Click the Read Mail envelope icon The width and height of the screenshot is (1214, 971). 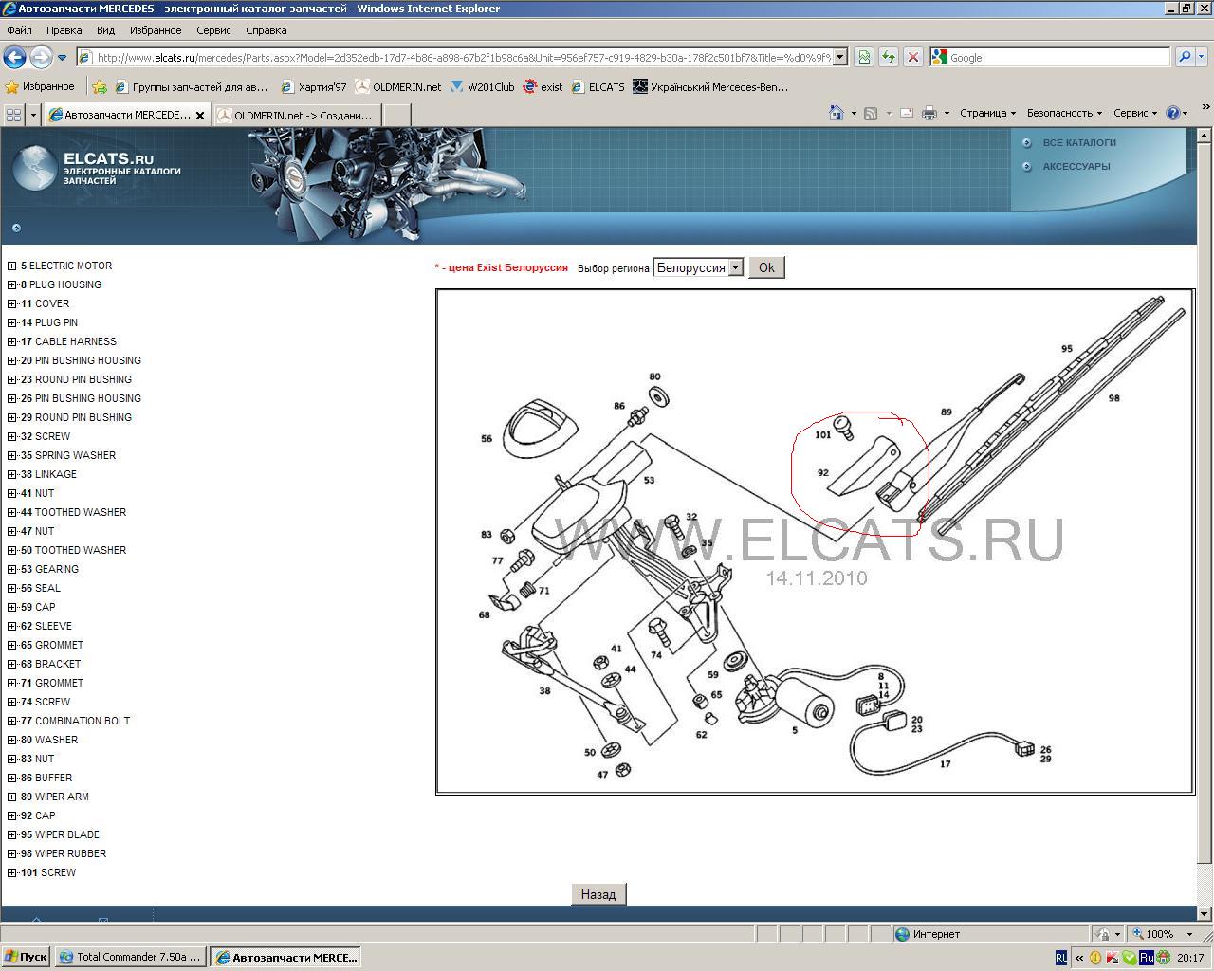coord(907,113)
